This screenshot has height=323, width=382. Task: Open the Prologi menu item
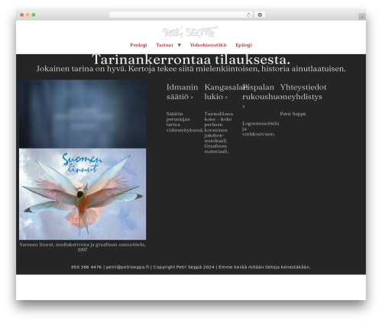click(x=138, y=45)
